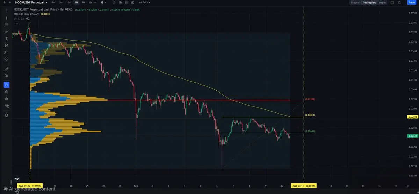Viewport: 419px width, 194px height.
Task: Switch to the Depth chart tab
Action: [x=382, y=2]
